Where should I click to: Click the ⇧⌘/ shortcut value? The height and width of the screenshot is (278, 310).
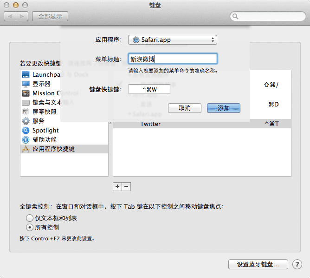271,85
